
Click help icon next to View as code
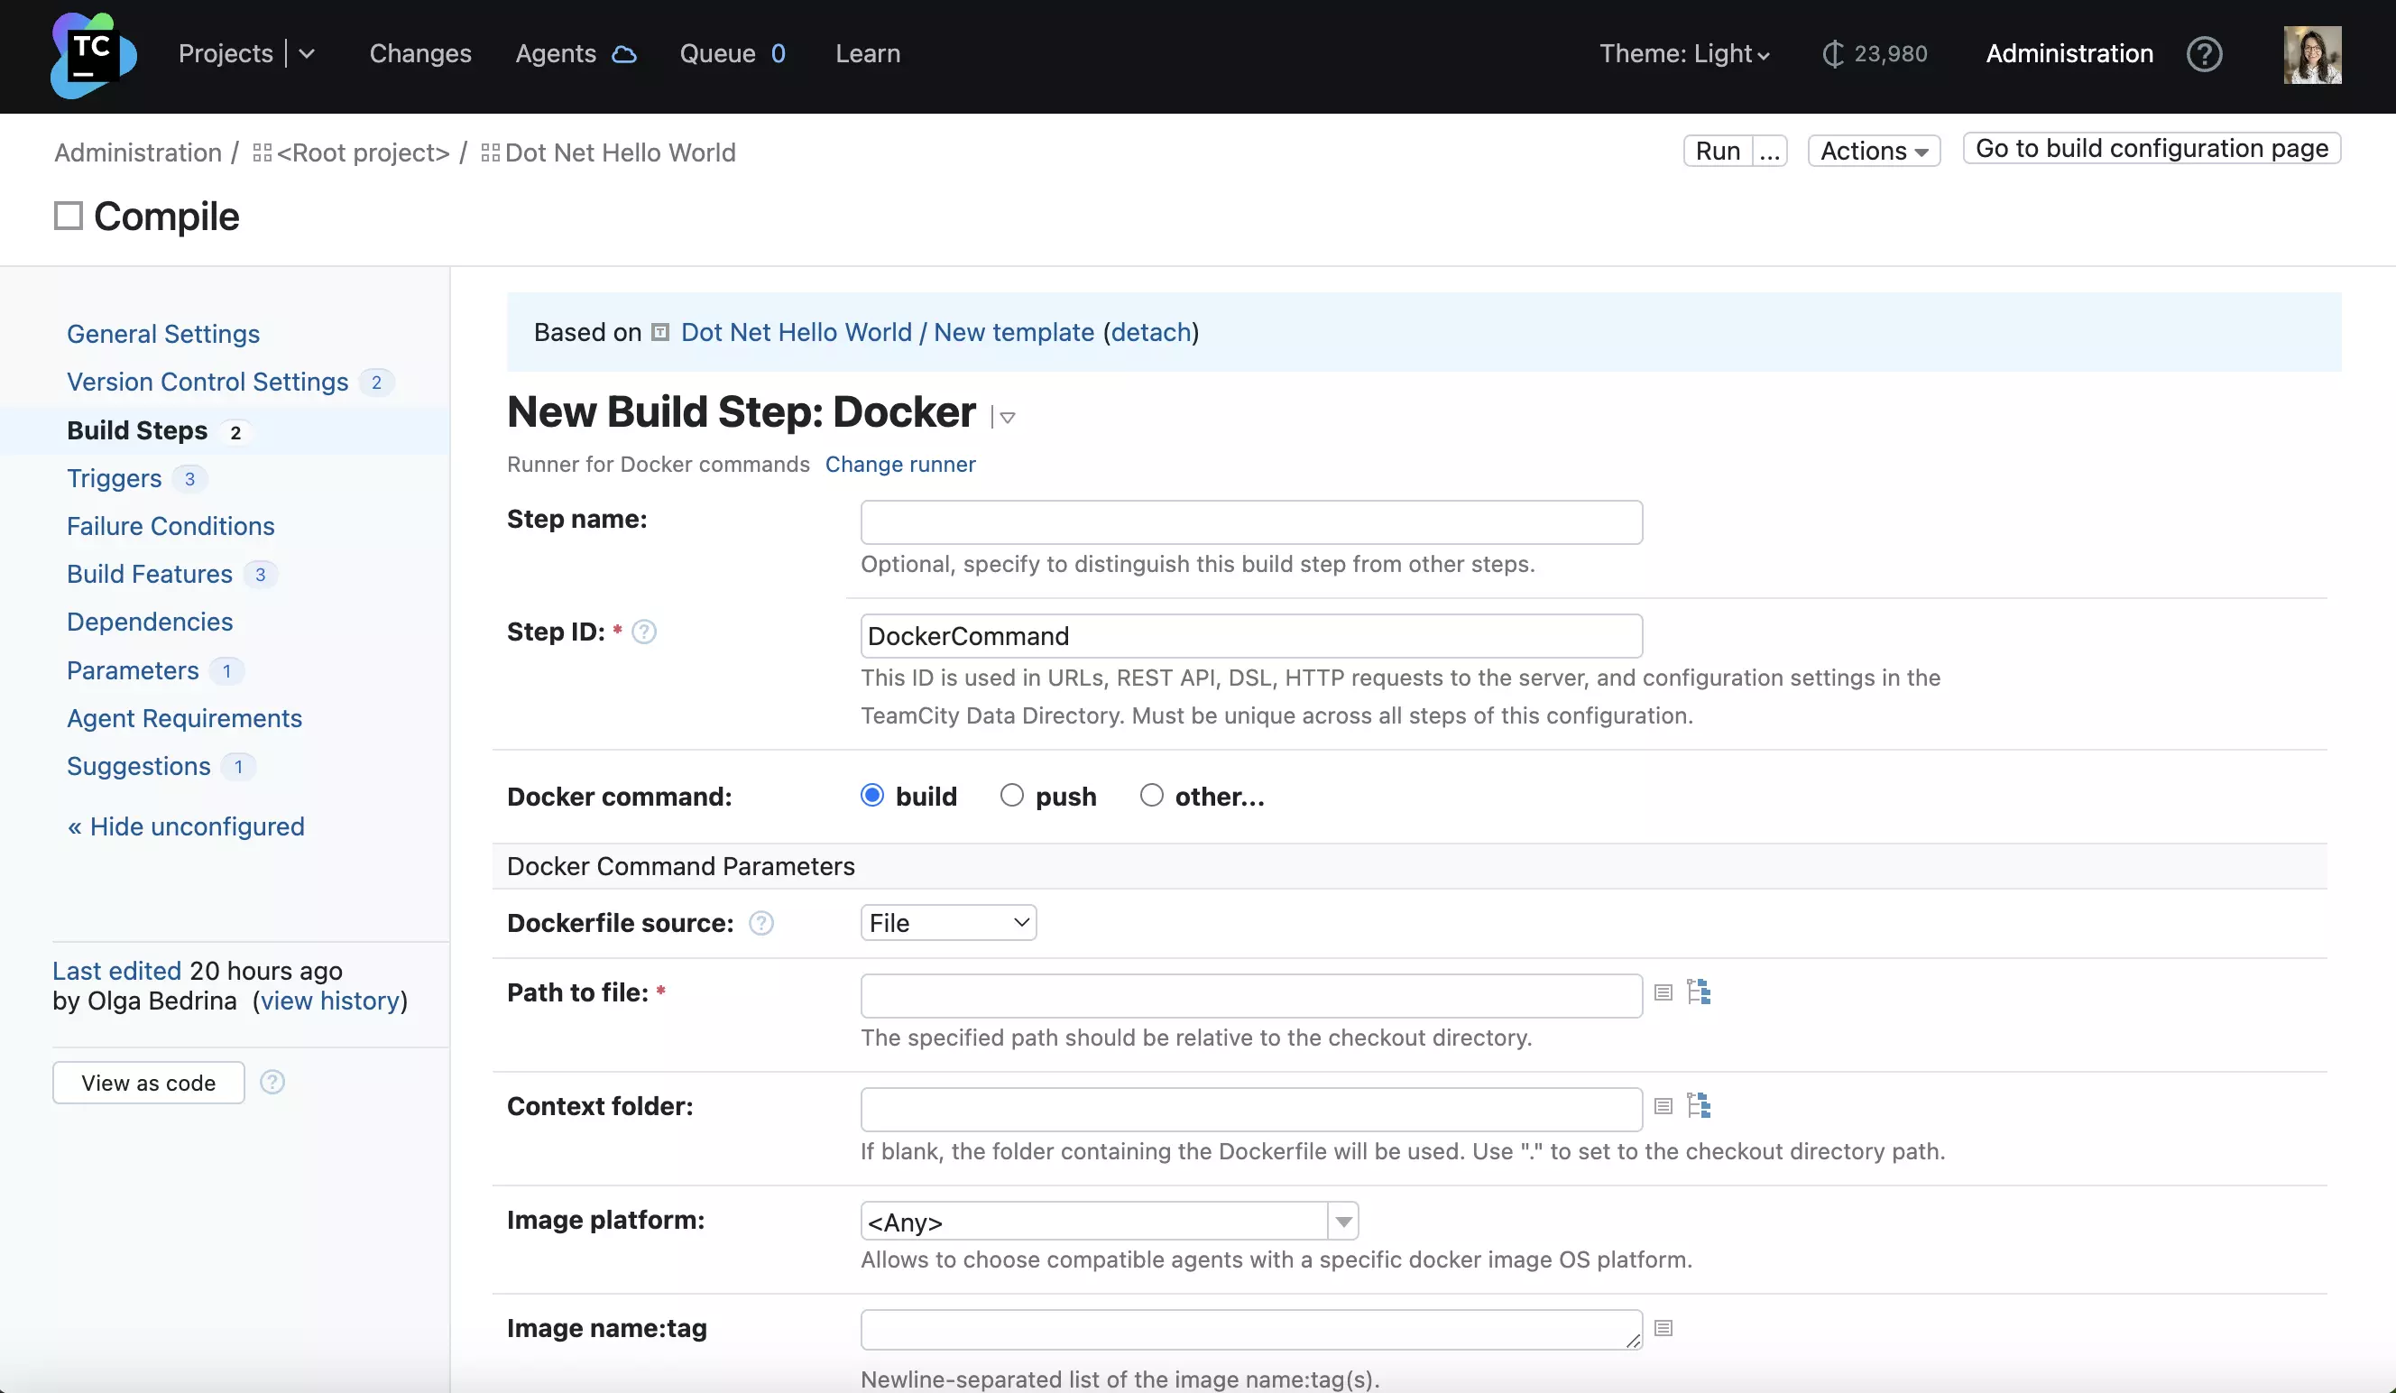[x=272, y=1082]
